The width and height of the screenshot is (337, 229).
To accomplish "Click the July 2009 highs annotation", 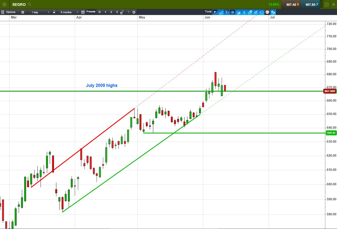I will click(102, 85).
